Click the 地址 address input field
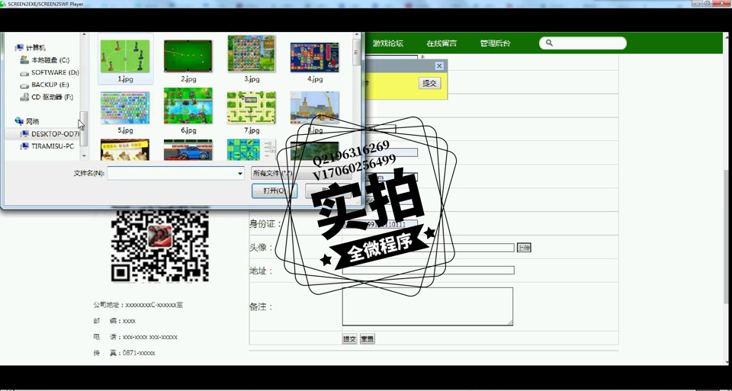This screenshot has height=391, width=732. (428, 271)
